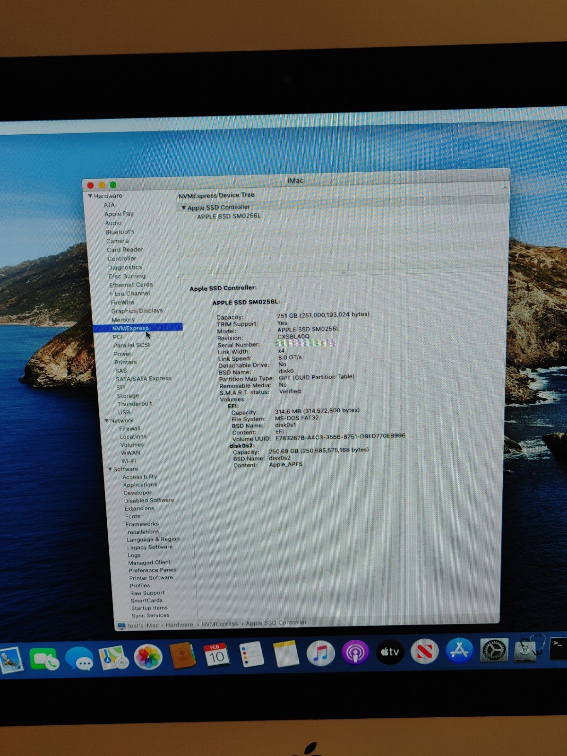This screenshot has height=756, width=567.
Task: Choose Graphics/Displays in the sidebar
Action: [x=137, y=311]
